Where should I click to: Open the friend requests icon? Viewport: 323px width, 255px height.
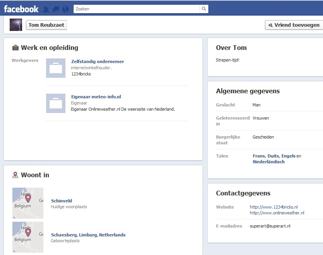46,9
